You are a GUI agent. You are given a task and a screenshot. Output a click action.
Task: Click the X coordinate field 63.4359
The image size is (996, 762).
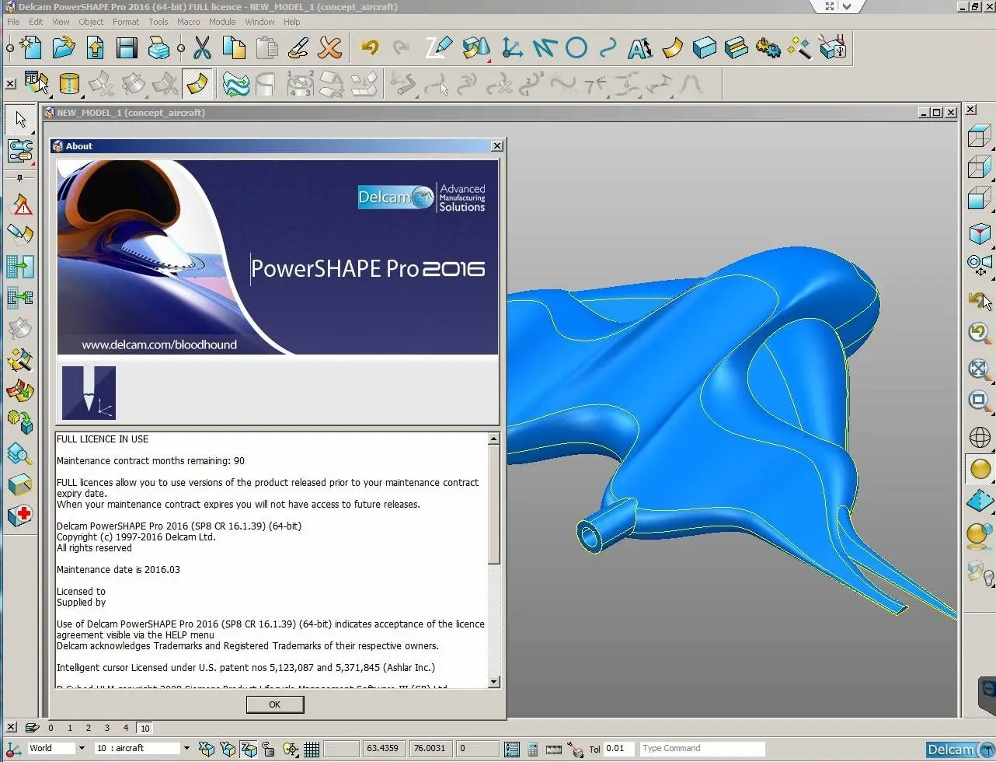click(x=383, y=749)
